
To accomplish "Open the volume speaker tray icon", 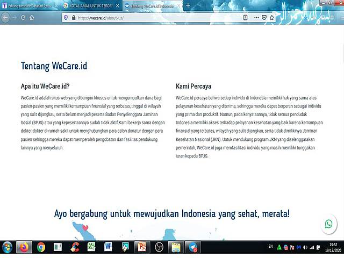I will pos(305,247).
